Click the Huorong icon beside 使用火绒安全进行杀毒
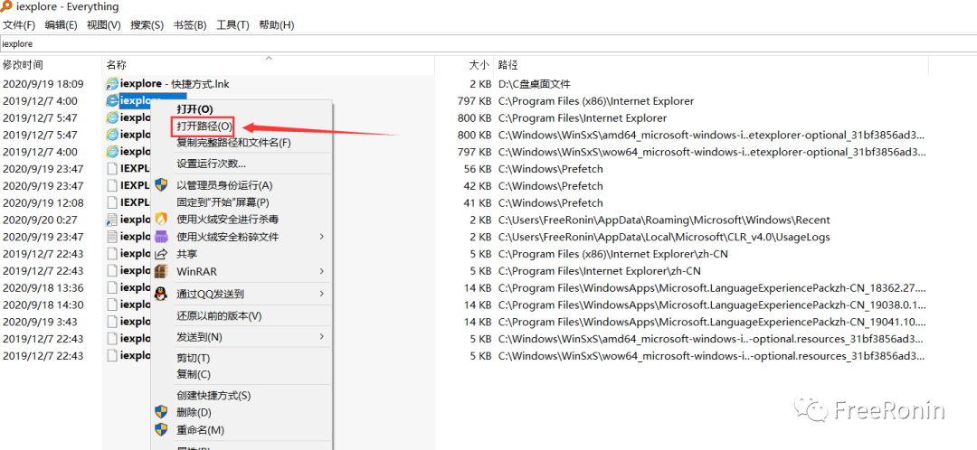The height and width of the screenshot is (450, 977). pos(161,219)
